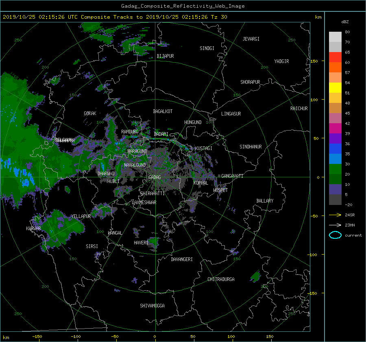Select the 'NARAGUND' city label

pos(137,151)
